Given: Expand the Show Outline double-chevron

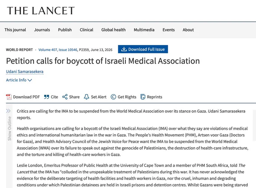Looking at the screenshot, I should 8,111.
